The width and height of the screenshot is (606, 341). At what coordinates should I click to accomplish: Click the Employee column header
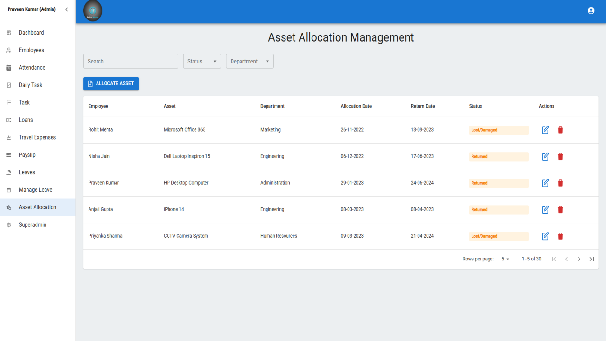click(98, 106)
